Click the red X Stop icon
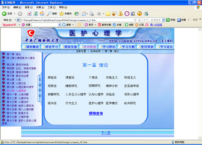This screenshot has height=145, width=202. (x=29, y=14)
